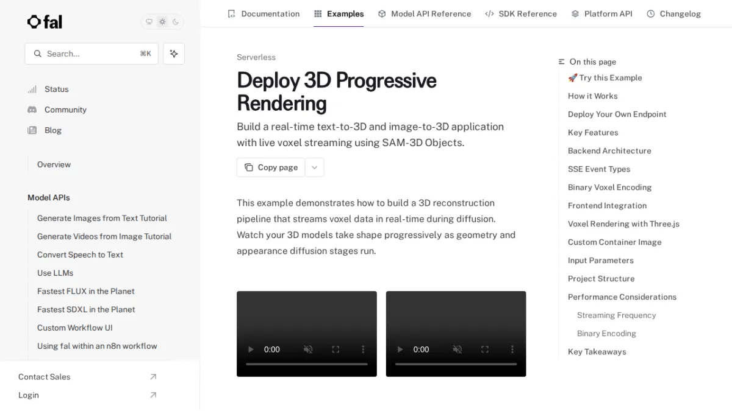
Task: Click the Status signal bars icon
Action: pos(32,89)
